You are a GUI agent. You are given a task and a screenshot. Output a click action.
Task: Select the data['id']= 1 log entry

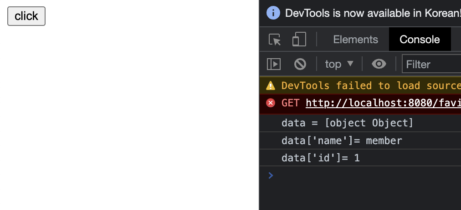point(321,158)
